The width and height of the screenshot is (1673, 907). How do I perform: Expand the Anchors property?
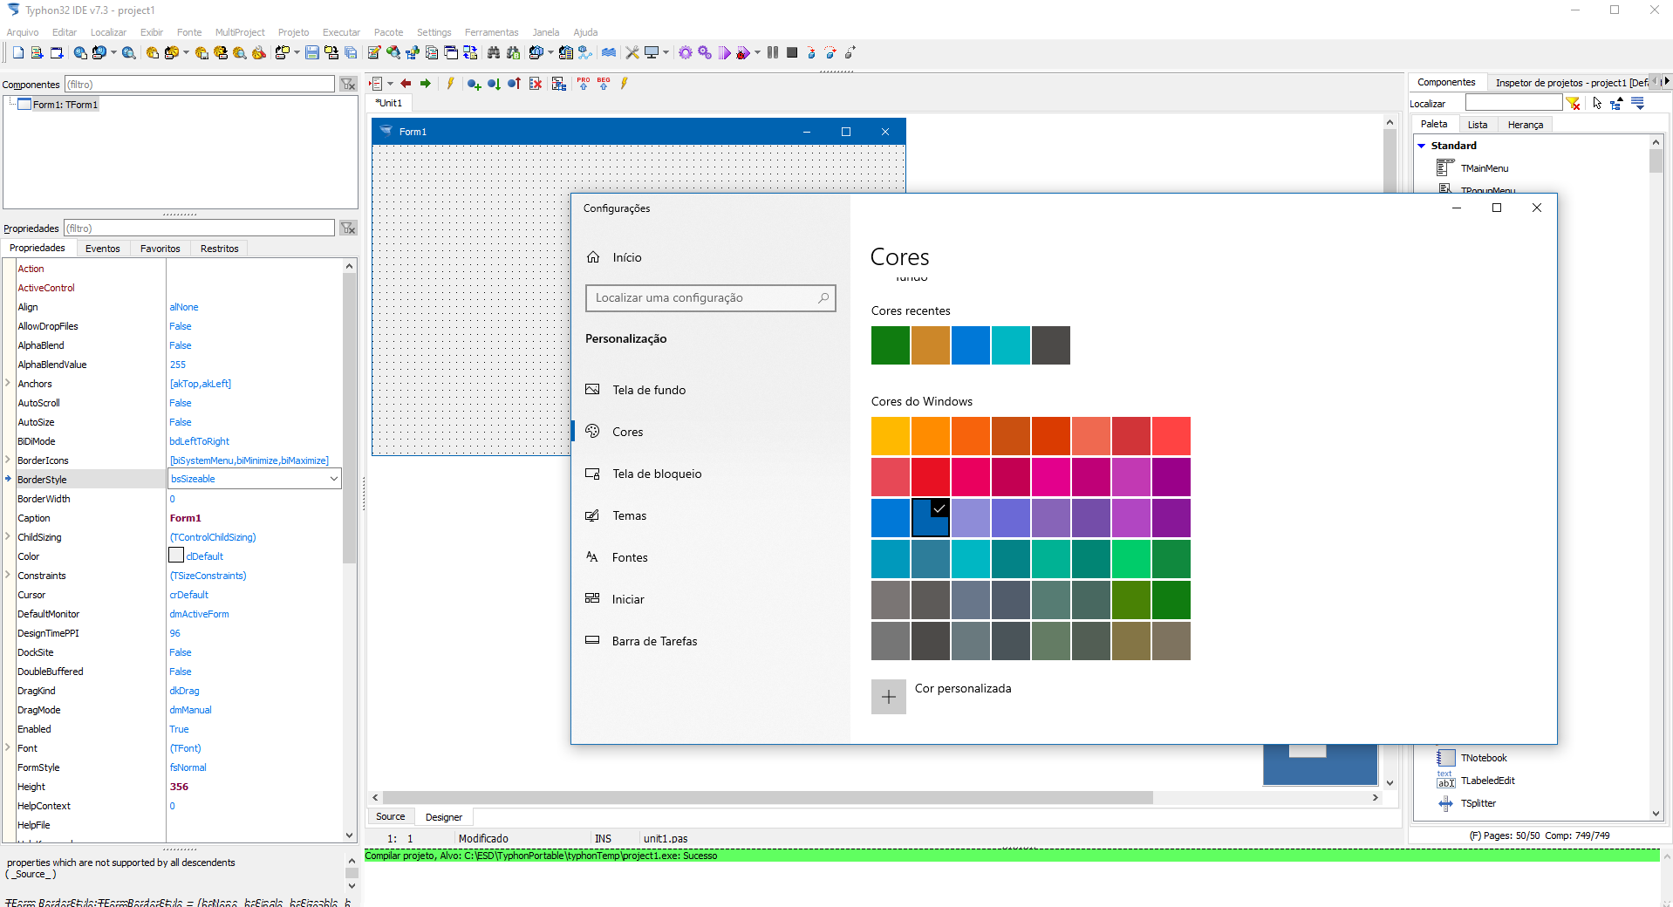click(x=8, y=383)
